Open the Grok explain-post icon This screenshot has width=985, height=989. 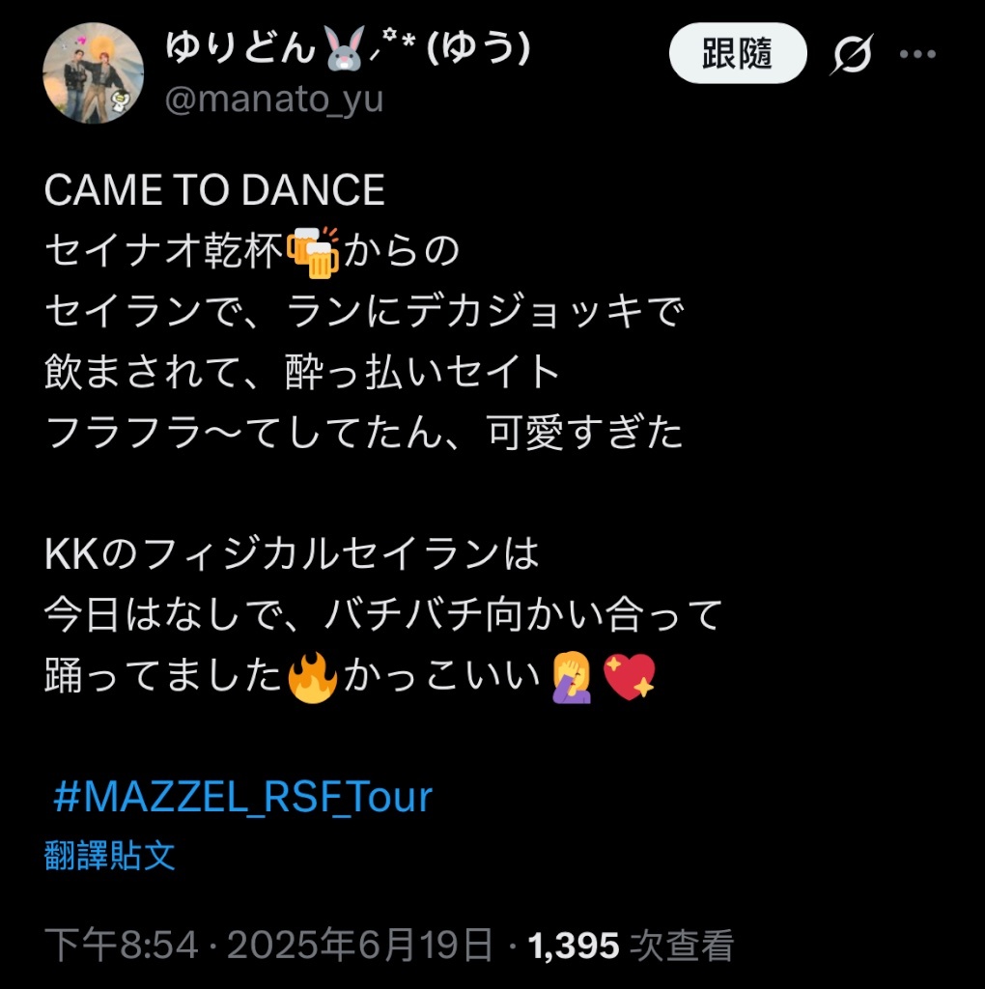pos(852,54)
